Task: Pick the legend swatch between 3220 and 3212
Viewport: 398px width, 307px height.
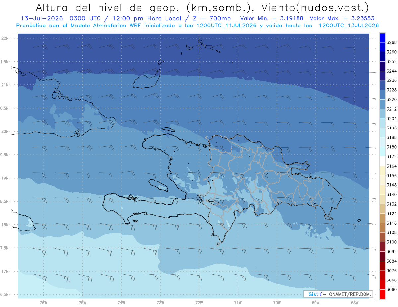Action: click(382, 104)
